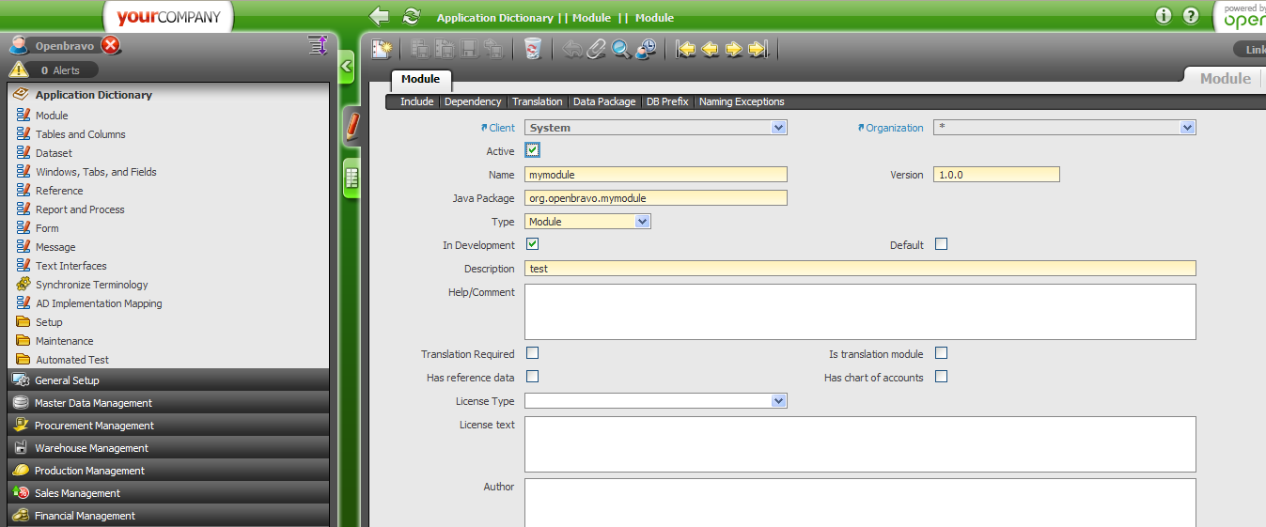
Task: Open the Dependency subtab
Action: click(473, 101)
